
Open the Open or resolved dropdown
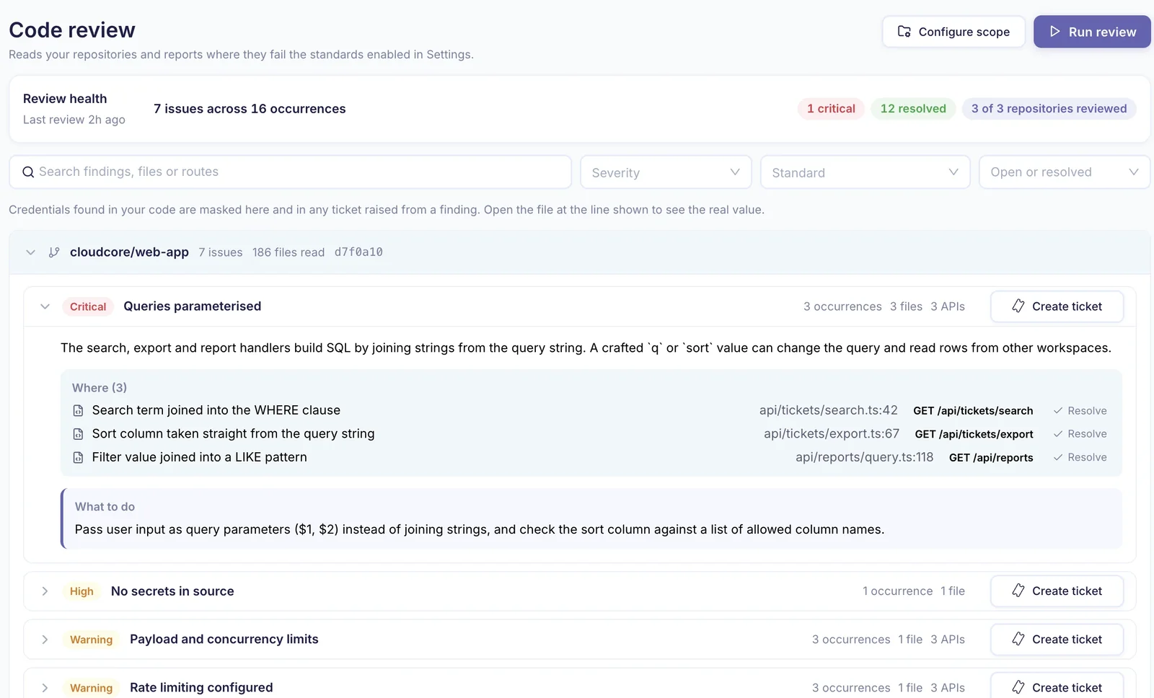tap(1064, 172)
